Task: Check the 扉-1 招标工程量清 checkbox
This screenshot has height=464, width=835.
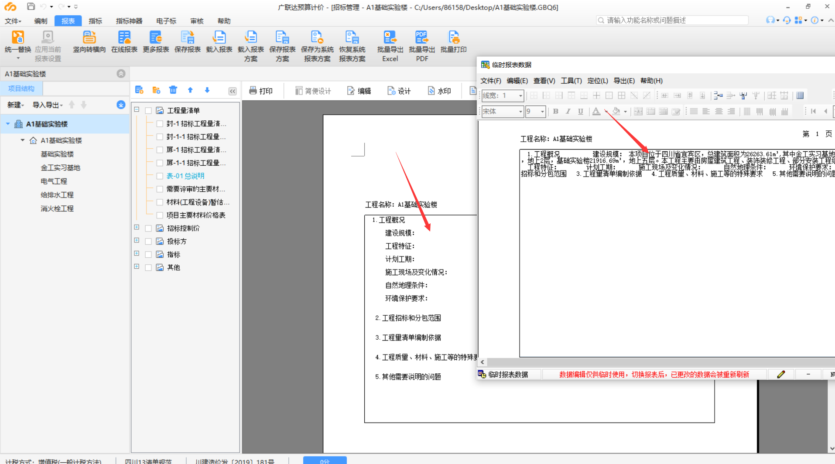Action: point(160,150)
